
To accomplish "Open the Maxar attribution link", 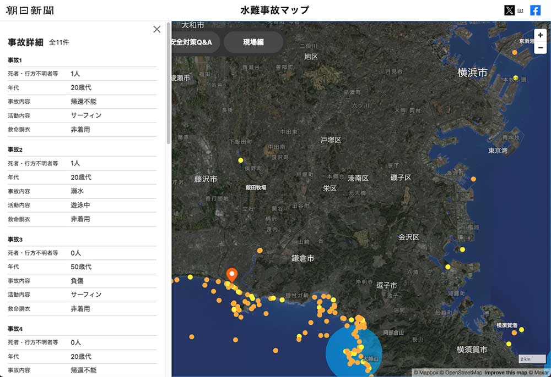I will [x=539, y=373].
